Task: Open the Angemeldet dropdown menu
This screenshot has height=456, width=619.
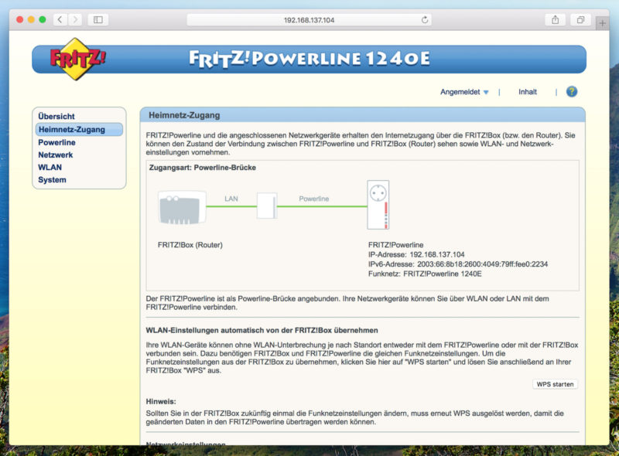Action: tap(464, 92)
